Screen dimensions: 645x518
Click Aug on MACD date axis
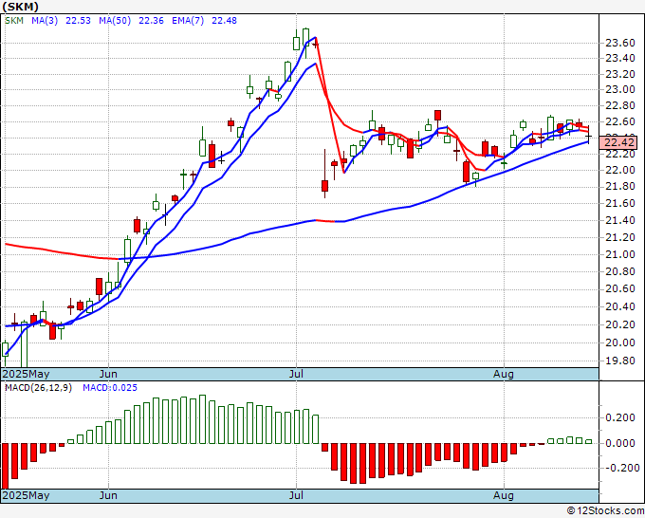(504, 495)
